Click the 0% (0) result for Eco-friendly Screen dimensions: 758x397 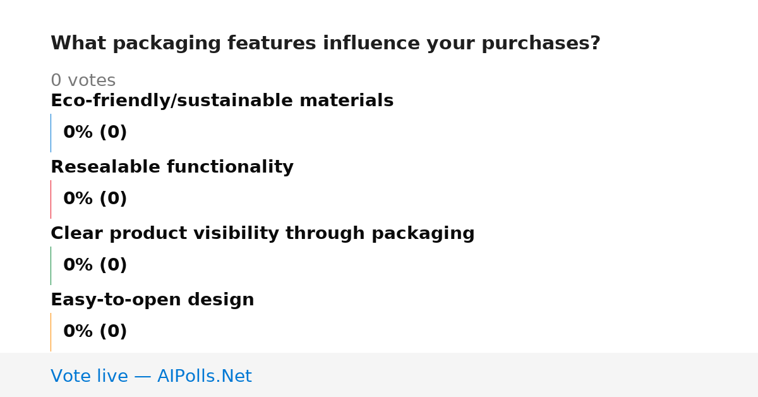click(x=95, y=133)
